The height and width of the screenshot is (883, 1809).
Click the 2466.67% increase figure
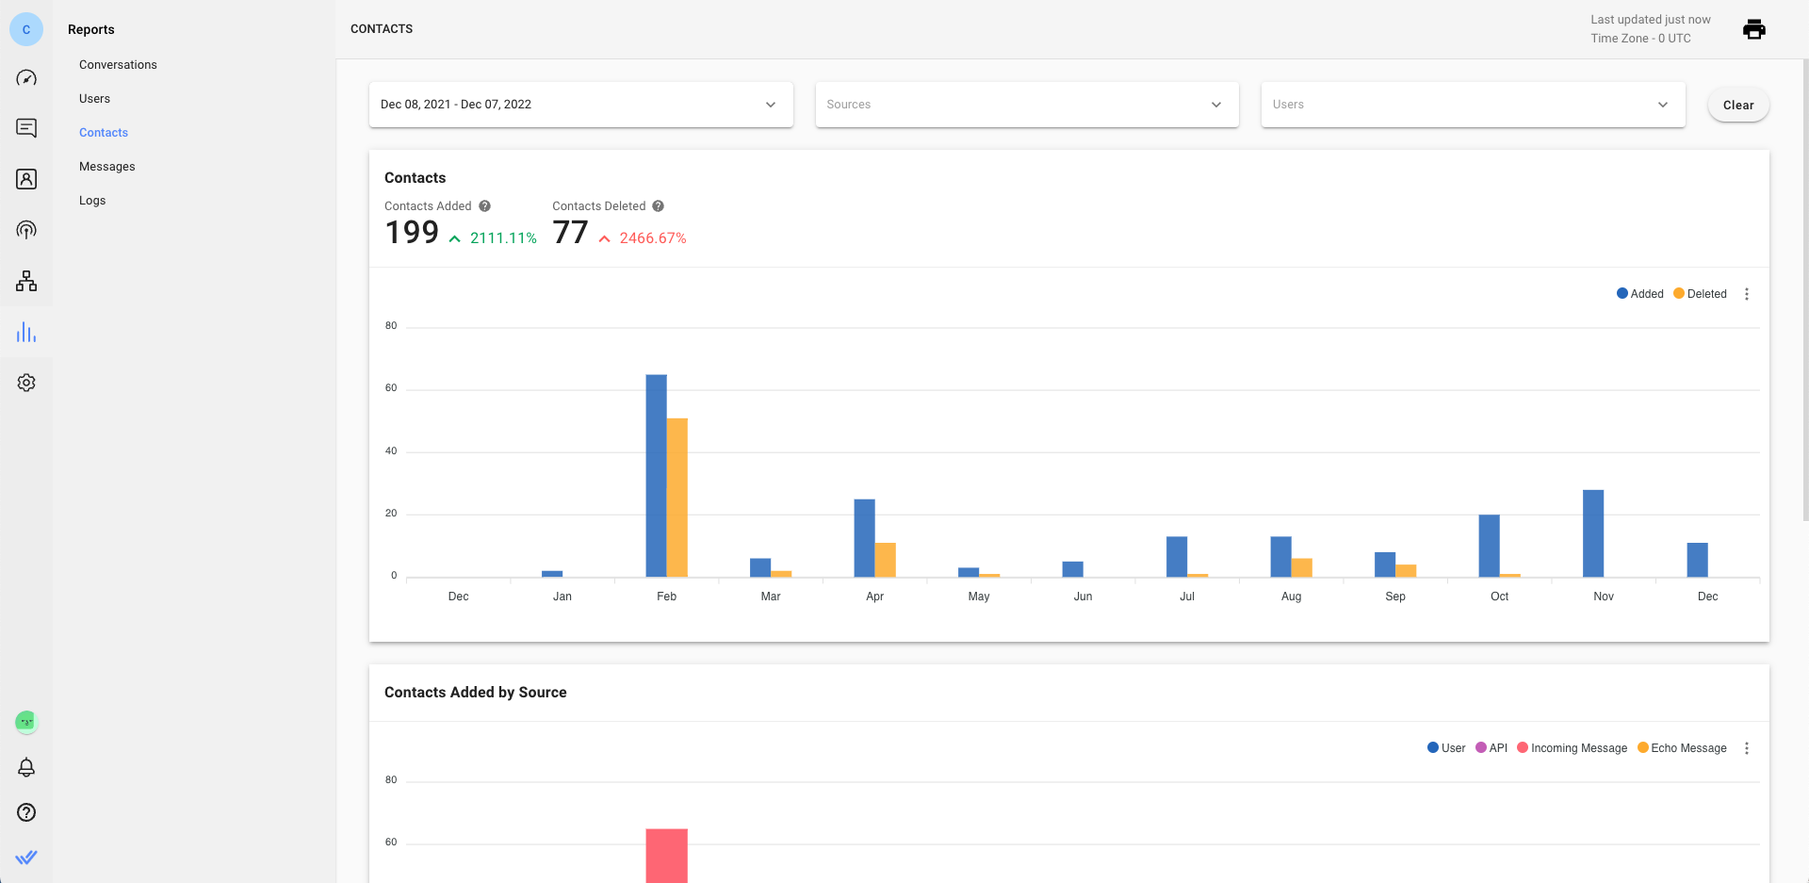point(653,238)
